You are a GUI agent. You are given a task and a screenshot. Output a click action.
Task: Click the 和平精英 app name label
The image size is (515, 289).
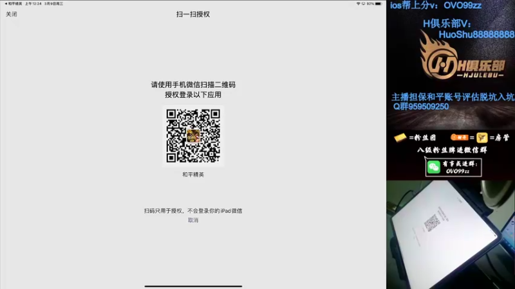point(193,174)
